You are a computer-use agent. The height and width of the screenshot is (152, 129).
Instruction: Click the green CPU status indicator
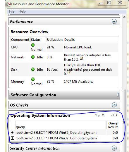(x=33, y=45)
